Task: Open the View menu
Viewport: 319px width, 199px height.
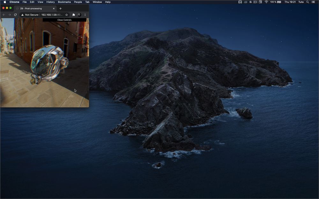Action: [40, 2]
